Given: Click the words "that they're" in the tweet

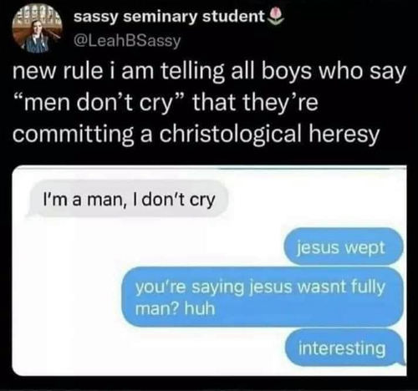Looking at the screenshot, I should pyautogui.click(x=255, y=104).
